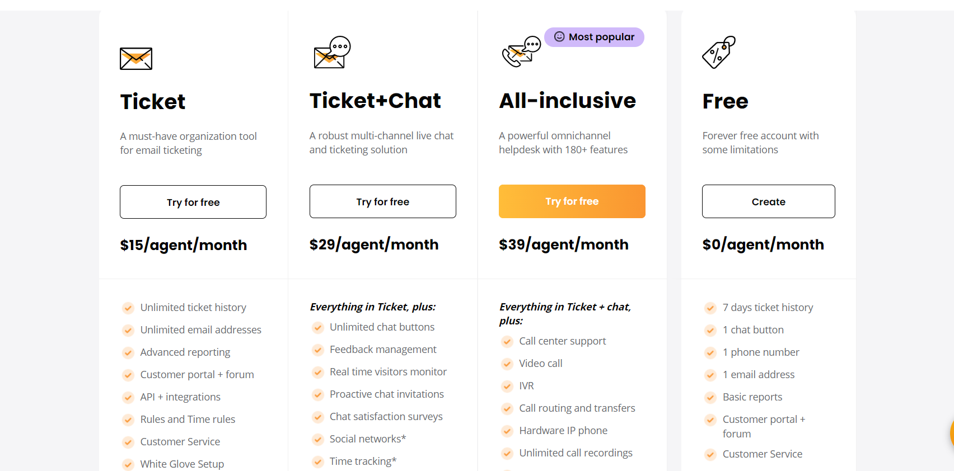The width and height of the screenshot is (954, 471).
Task: Open the chat widget in the bottom-right corner
Action: click(951, 434)
